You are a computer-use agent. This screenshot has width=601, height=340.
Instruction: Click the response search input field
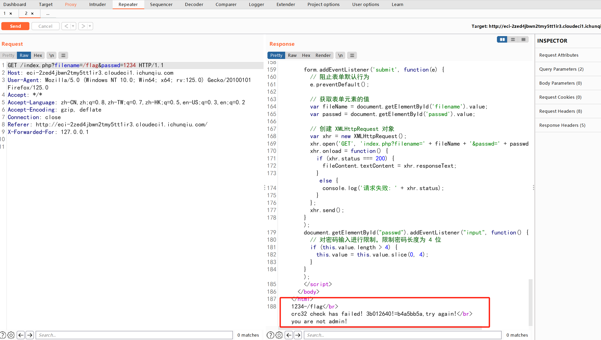coord(402,335)
